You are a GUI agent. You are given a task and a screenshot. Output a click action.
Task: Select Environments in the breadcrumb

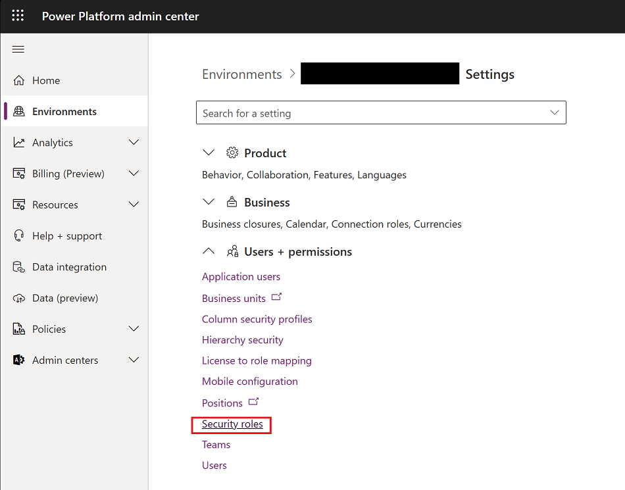pos(242,74)
